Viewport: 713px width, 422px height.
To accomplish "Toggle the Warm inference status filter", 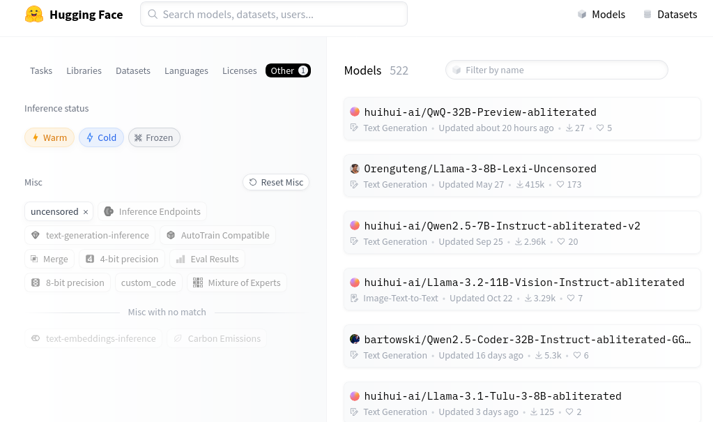I will (x=49, y=137).
